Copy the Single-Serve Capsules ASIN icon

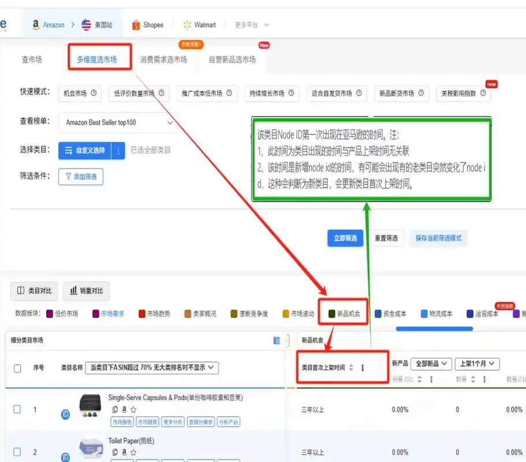(x=114, y=409)
